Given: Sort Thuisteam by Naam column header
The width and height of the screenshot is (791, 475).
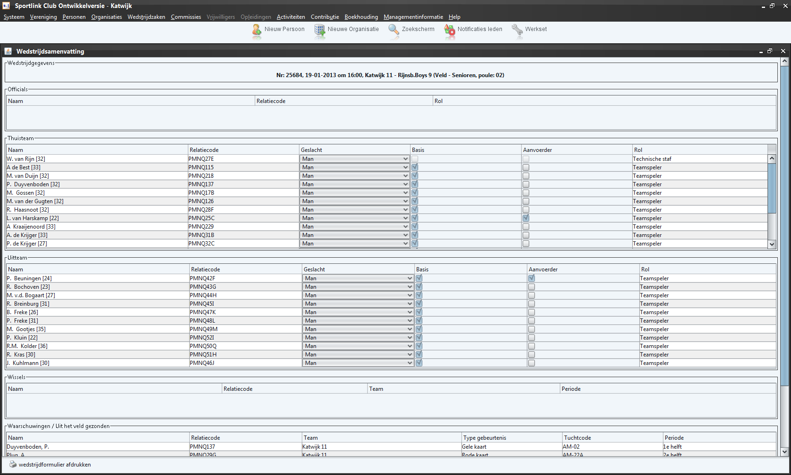Looking at the screenshot, I should [x=97, y=150].
